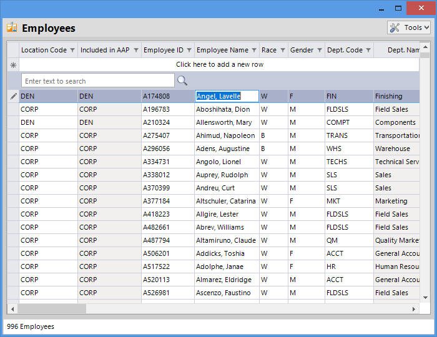The width and height of the screenshot is (437, 337).
Task: Open filter on Gender column
Action: click(x=319, y=50)
